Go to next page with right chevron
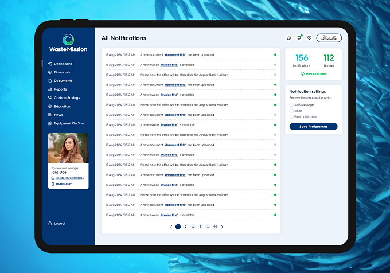The image size is (390, 273). 222,227
